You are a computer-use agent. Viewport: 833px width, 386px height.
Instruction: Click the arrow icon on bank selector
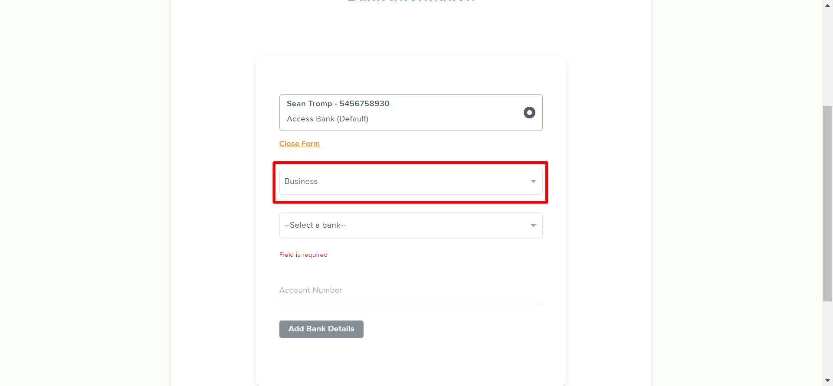[x=533, y=226]
